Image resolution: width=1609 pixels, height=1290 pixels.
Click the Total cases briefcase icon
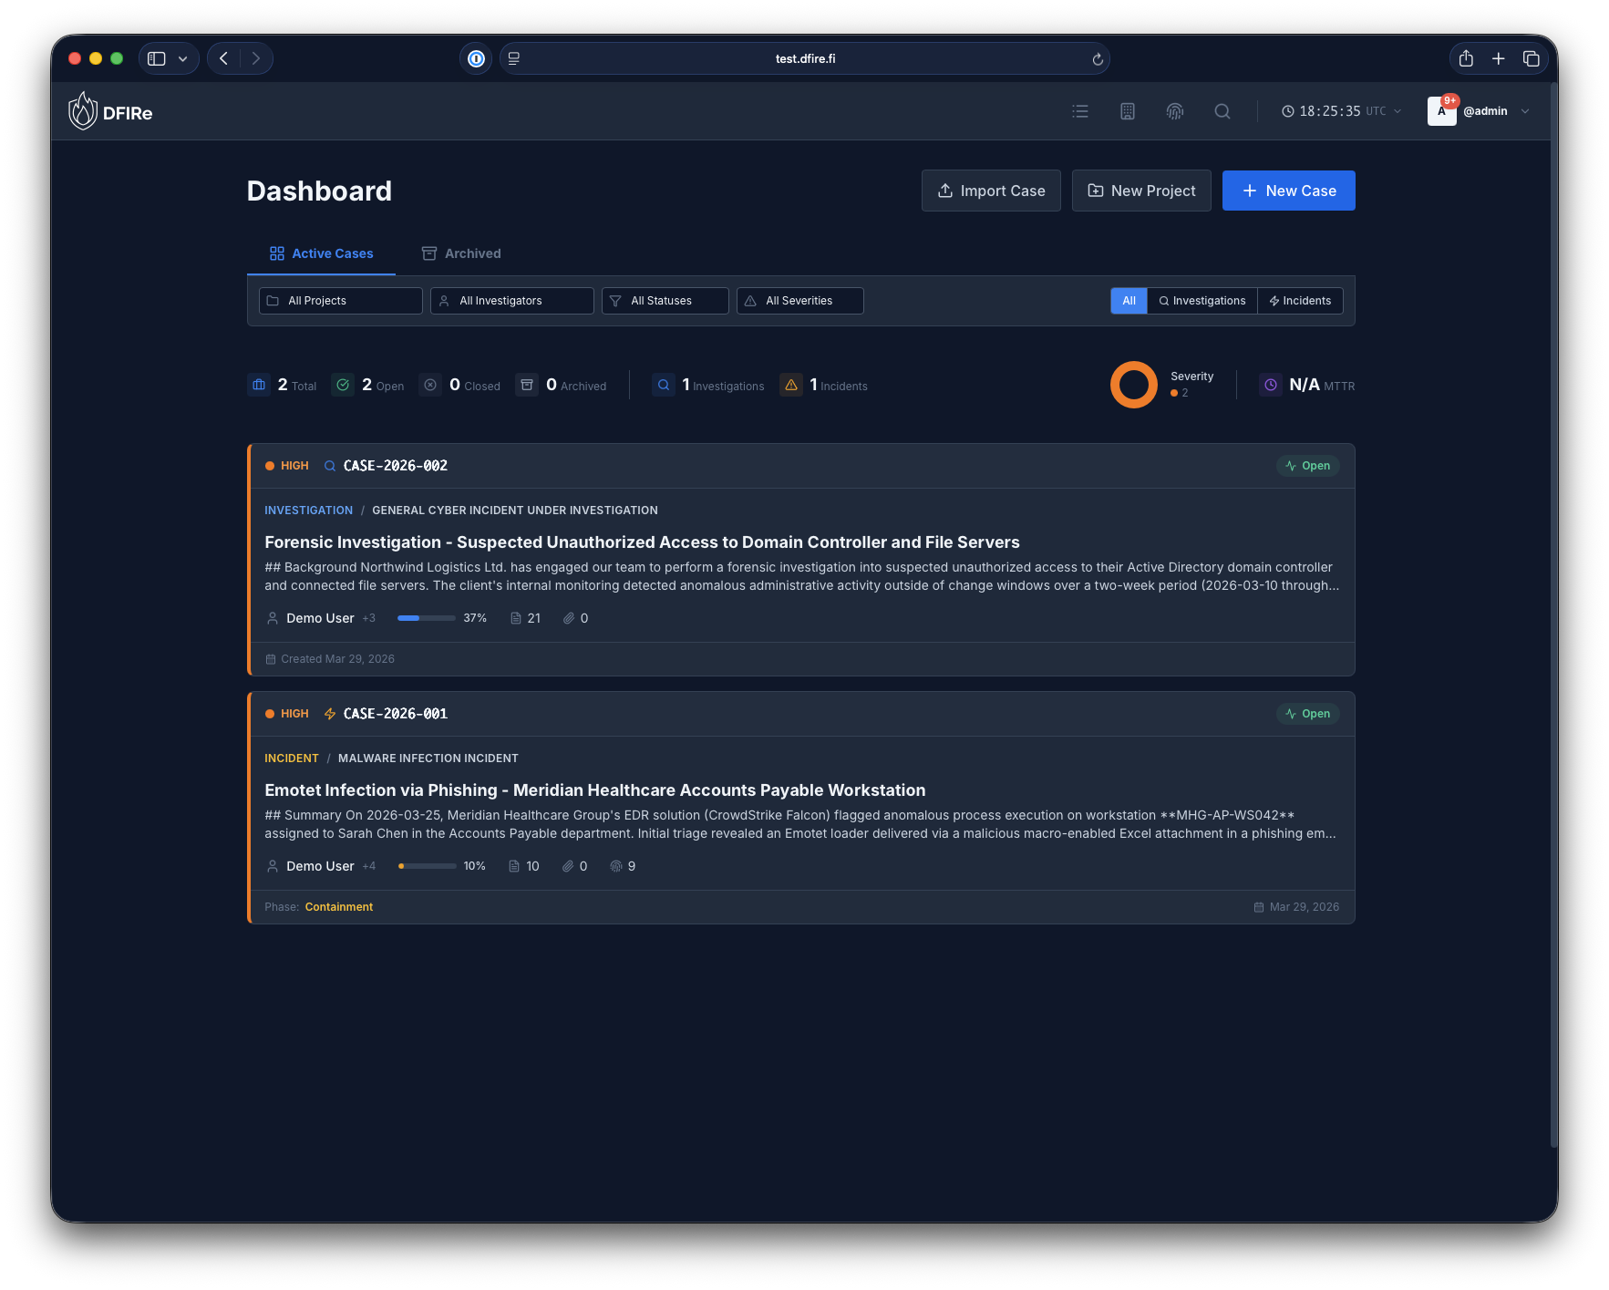tap(259, 385)
